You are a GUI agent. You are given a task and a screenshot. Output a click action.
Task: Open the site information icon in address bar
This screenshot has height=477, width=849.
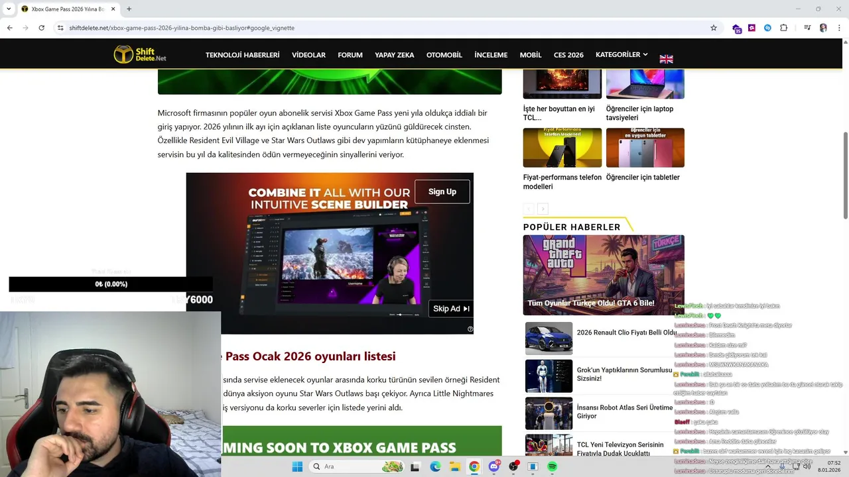click(x=60, y=28)
